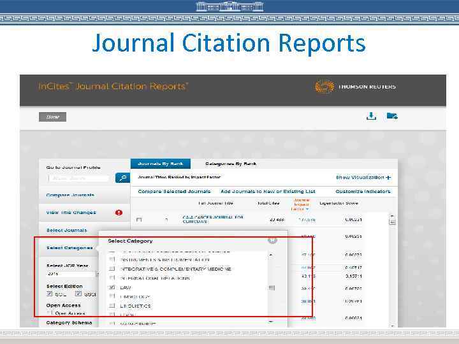The width and height of the screenshot is (459, 344).
Task: Uncheck the LAW category checkbox
Action: 112,287
